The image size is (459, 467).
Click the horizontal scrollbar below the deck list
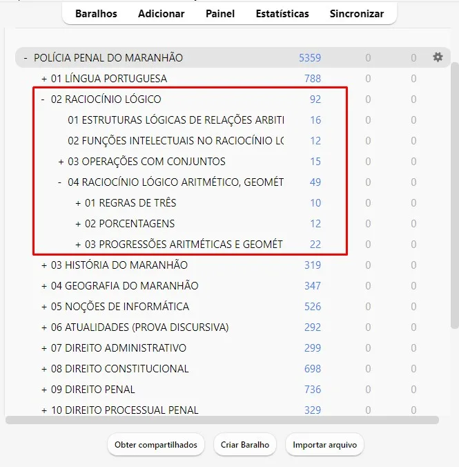pos(222,420)
